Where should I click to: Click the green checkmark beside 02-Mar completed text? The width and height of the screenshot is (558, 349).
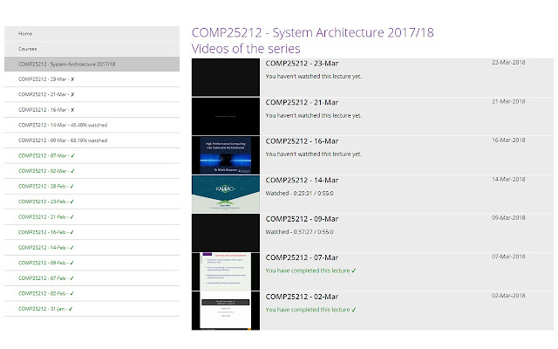(x=354, y=310)
